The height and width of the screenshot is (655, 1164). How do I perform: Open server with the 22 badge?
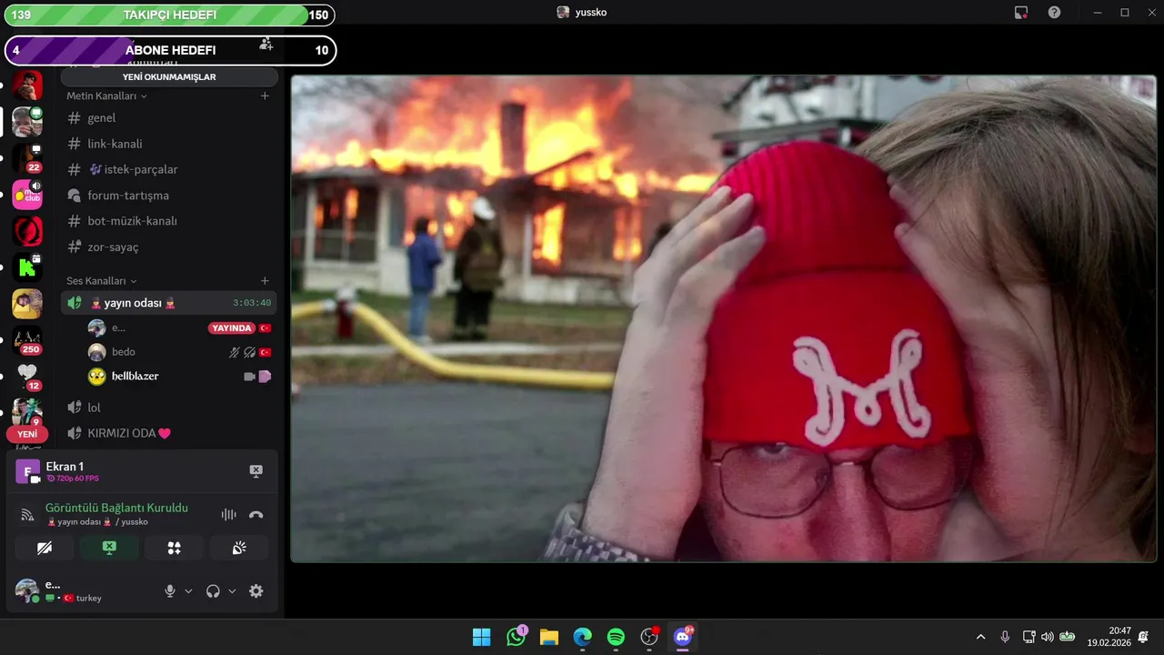tap(27, 158)
